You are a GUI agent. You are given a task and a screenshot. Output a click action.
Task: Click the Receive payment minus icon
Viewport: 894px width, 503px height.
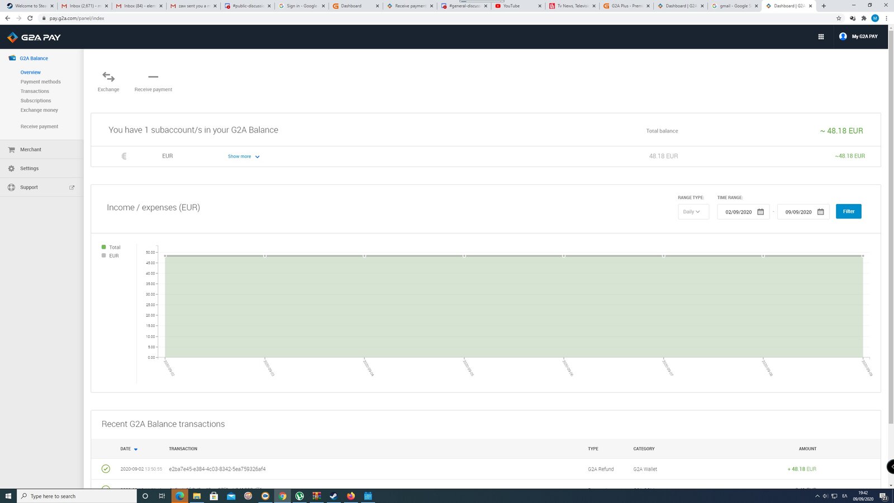coord(153,77)
